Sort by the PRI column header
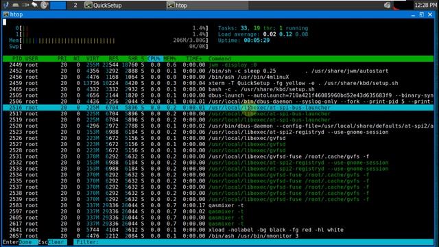 click(x=62, y=58)
